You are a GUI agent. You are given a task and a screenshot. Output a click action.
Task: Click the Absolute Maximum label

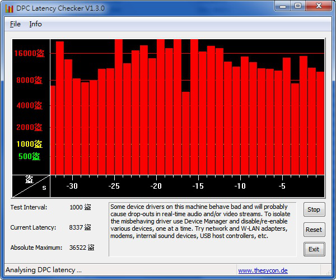tap(36, 248)
